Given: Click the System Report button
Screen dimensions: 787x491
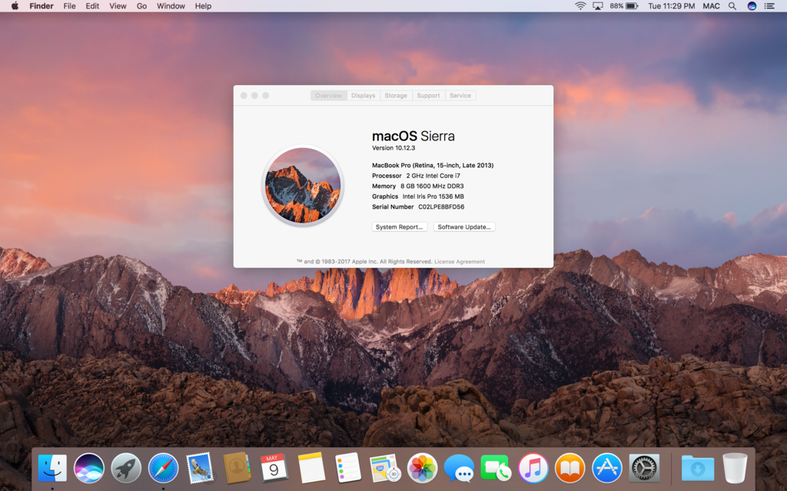Looking at the screenshot, I should point(400,227).
